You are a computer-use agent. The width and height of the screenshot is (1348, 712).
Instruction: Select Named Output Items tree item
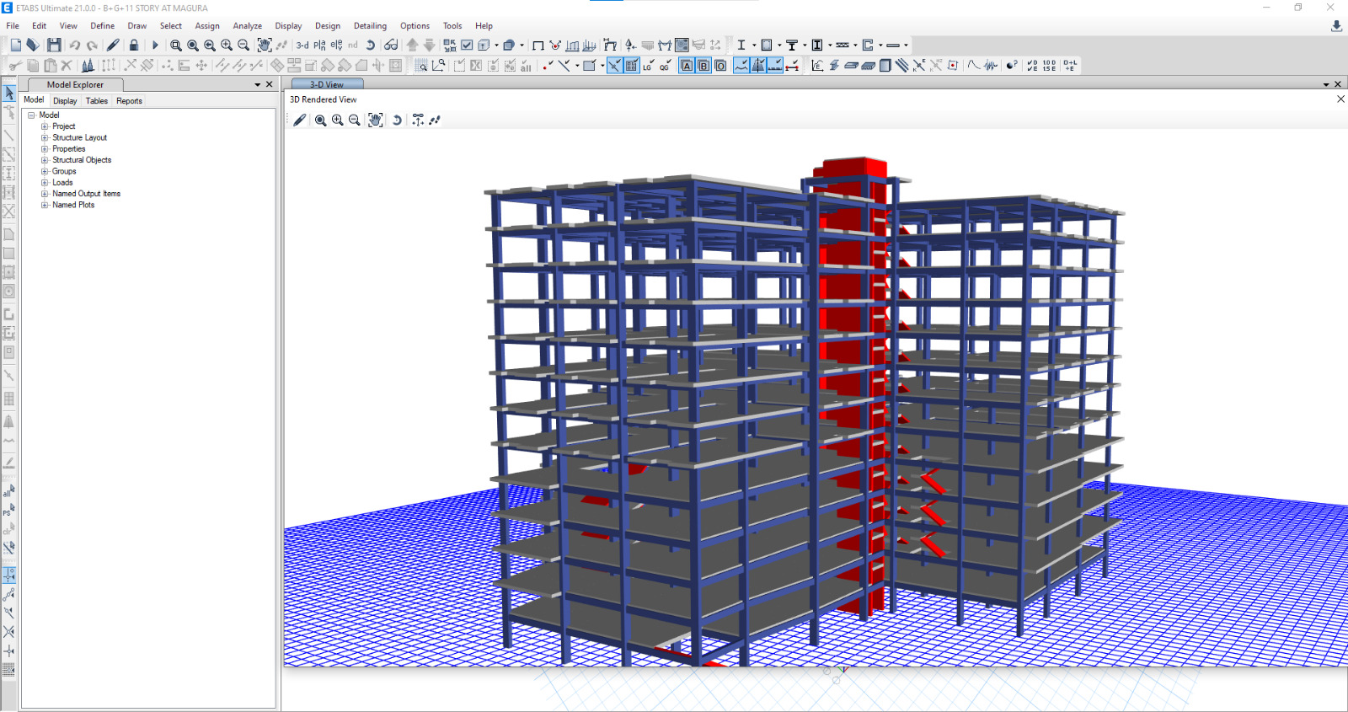pyautogui.click(x=86, y=194)
